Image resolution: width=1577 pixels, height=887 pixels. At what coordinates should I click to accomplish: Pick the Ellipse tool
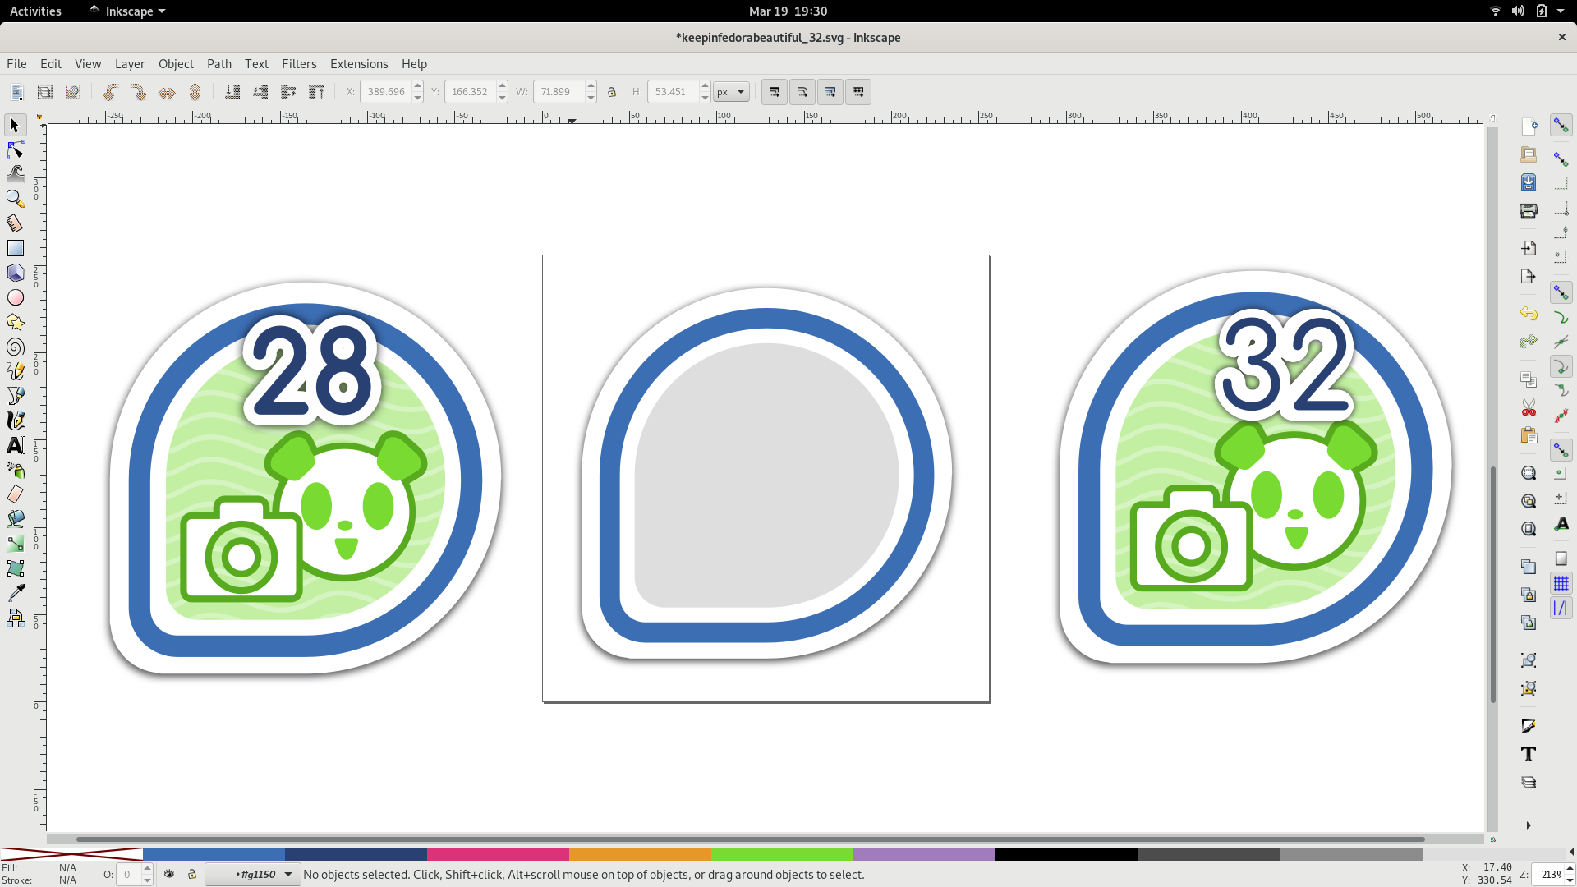pyautogui.click(x=15, y=297)
